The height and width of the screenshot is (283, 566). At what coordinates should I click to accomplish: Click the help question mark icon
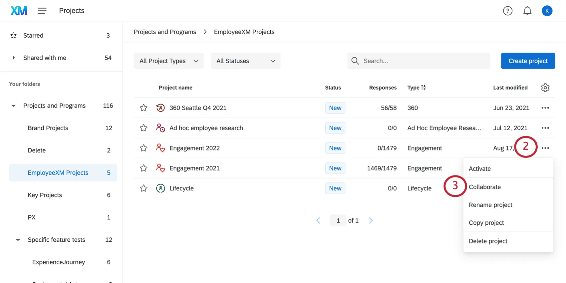(x=507, y=11)
